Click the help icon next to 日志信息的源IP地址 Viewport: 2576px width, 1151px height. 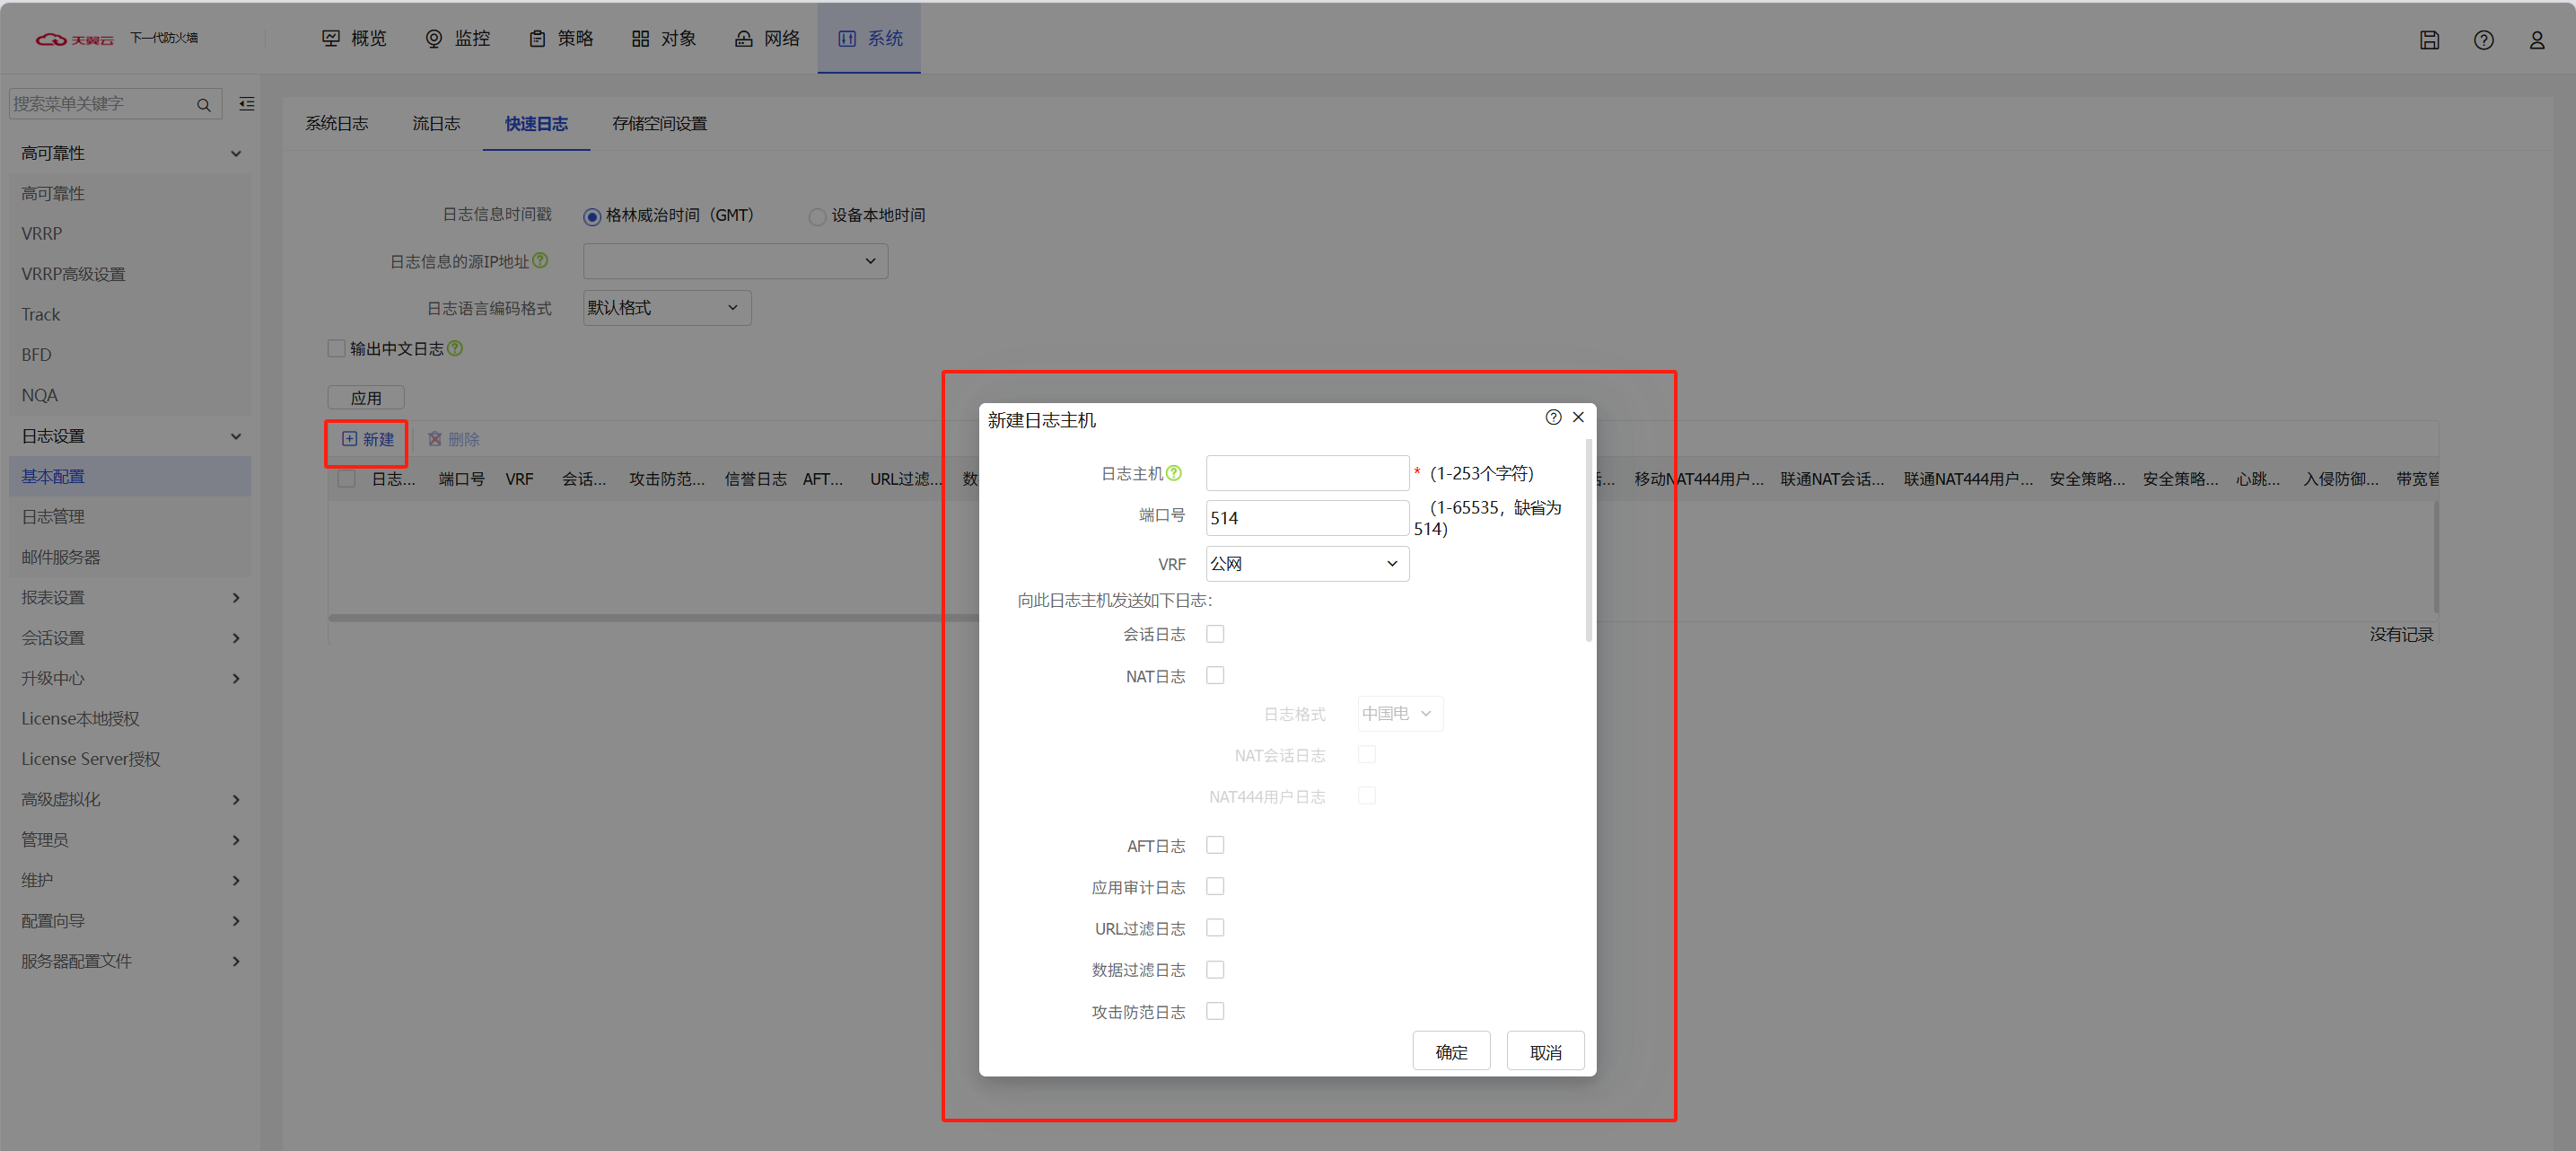540,260
